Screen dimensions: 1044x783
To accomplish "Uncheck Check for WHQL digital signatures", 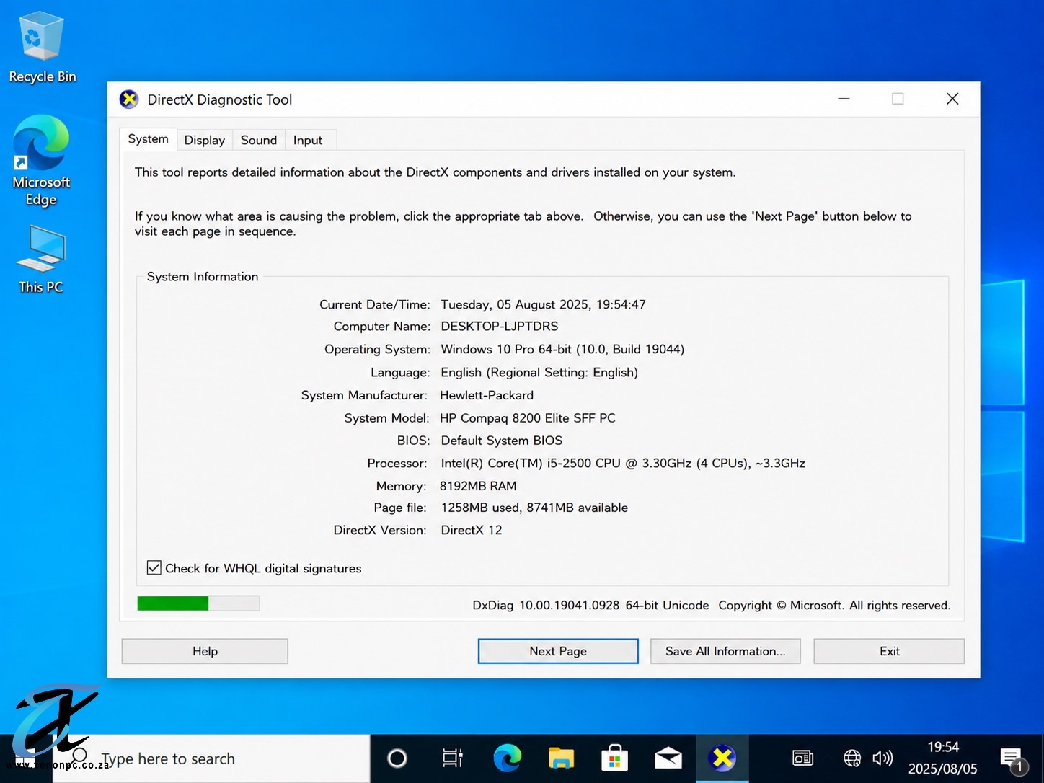I will coord(154,568).
